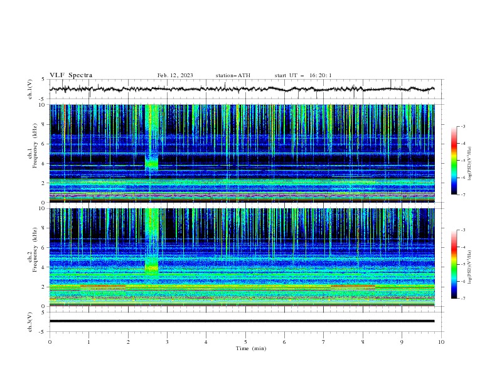Screen dimensions: 497x384
Task: Click the "Time (min)" axis title
Action: point(251,348)
